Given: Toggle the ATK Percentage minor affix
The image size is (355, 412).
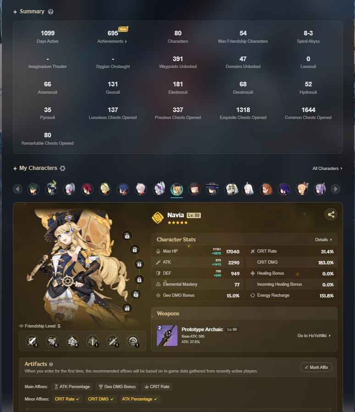Looking at the screenshot, I should 139,399.
